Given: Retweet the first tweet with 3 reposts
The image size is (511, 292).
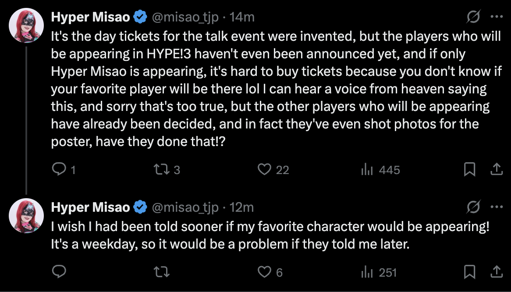Looking at the screenshot, I should [x=162, y=170].
